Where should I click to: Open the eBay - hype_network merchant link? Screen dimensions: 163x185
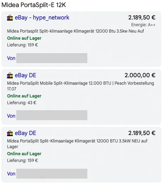point(42,18)
